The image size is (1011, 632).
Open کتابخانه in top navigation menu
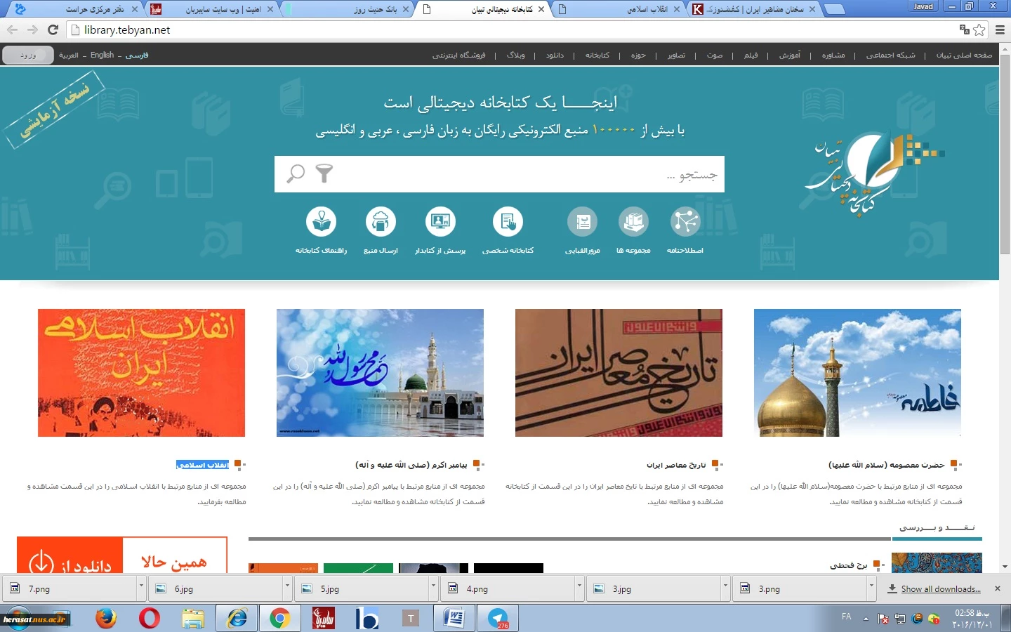pyautogui.click(x=597, y=55)
